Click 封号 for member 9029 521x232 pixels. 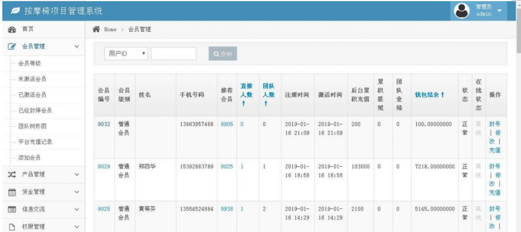[495, 167]
